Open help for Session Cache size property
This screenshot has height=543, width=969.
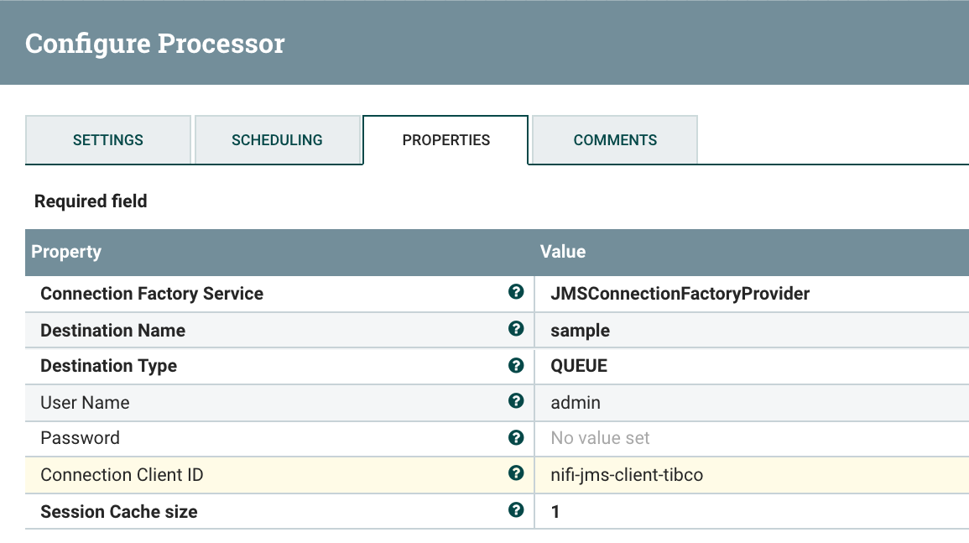click(515, 509)
